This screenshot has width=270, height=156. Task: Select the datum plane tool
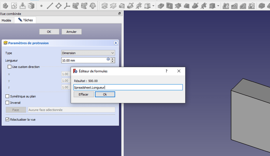coord(58,6)
